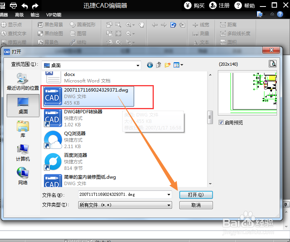Select 计算机 in the places sidebar
The height and width of the screenshot is (242, 290).
(23, 153)
